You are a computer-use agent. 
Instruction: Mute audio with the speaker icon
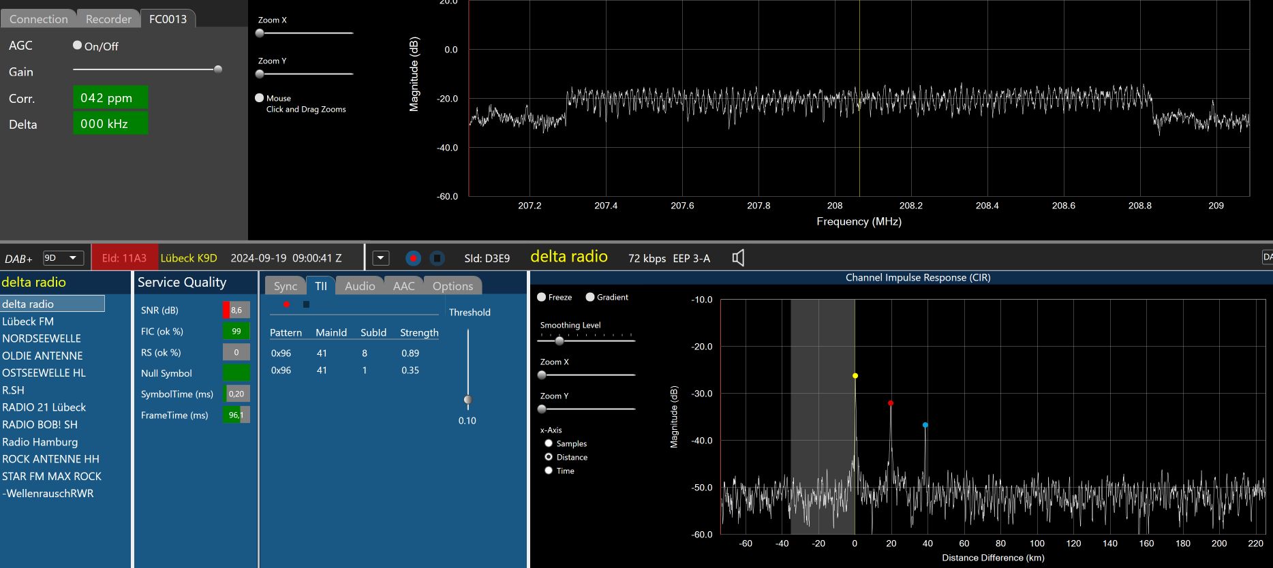[x=738, y=258]
